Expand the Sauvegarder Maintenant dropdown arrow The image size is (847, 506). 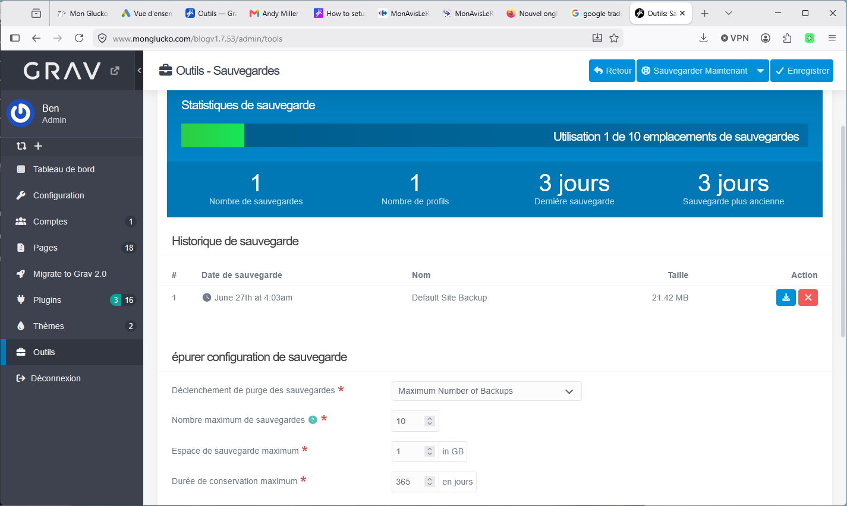click(x=760, y=71)
